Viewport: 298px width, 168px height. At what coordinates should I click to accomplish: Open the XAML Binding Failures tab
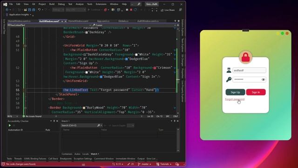pos(35,159)
